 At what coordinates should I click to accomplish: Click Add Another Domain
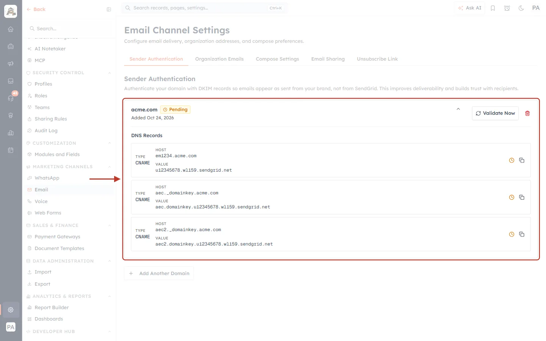[x=159, y=274]
